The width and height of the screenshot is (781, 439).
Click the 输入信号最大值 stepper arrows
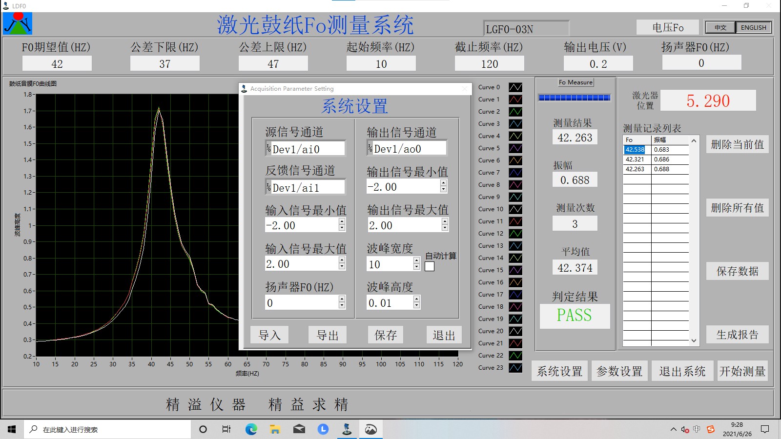click(342, 263)
